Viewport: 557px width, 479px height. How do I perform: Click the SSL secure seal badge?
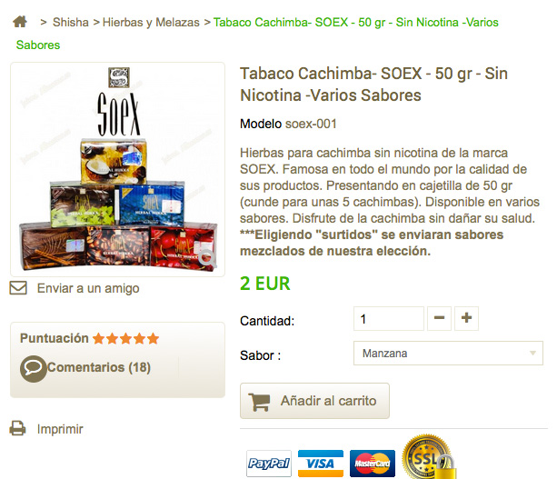click(x=429, y=457)
